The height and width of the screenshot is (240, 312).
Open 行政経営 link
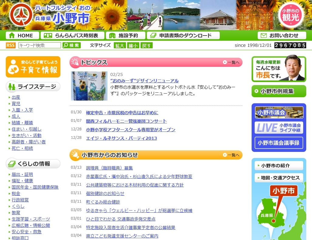20,200
